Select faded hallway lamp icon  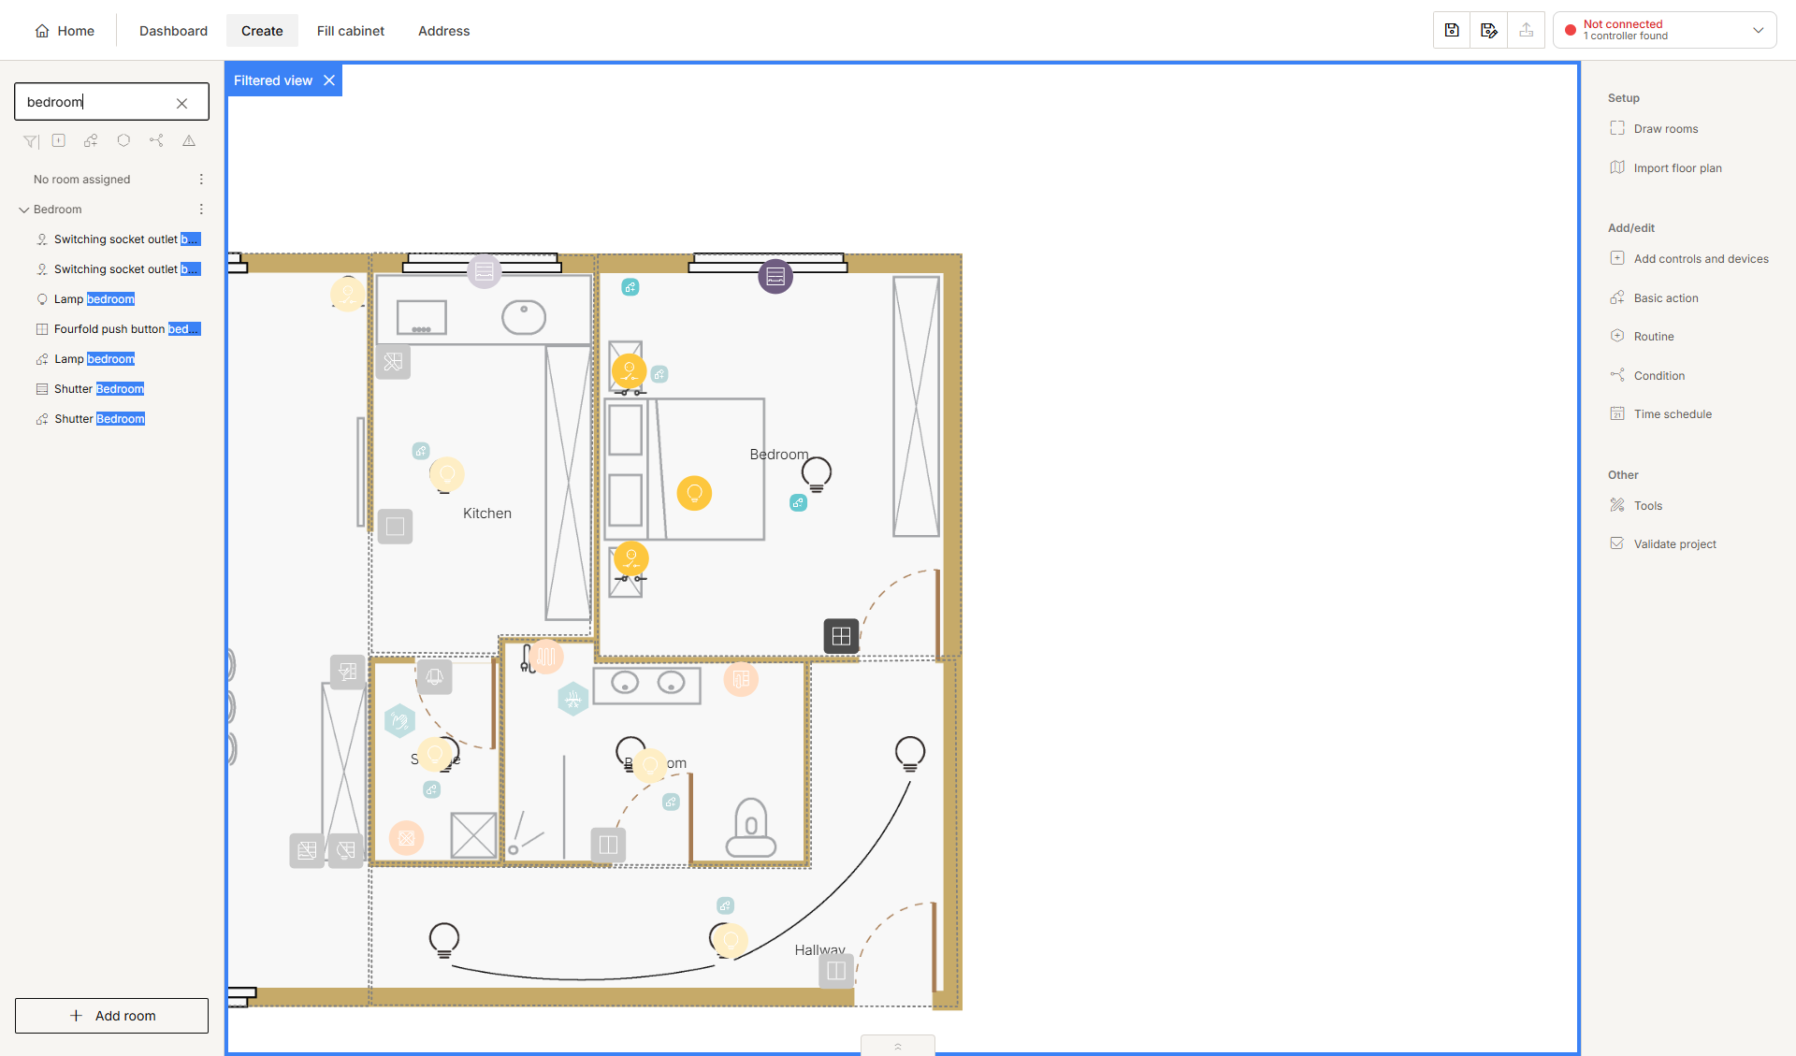[x=731, y=940]
